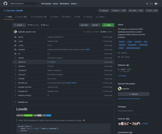This screenshot has width=162, height=134.
Task: Show the + 55 releases link
Action: coord(122,76)
